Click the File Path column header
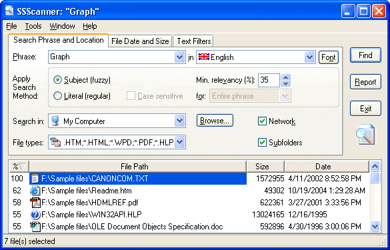The width and height of the screenshot is (390, 250). [138, 167]
